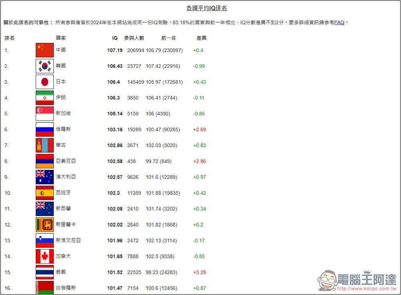Click the 差異 column header
Viewport: 401px width, 295px height.
(x=201, y=38)
